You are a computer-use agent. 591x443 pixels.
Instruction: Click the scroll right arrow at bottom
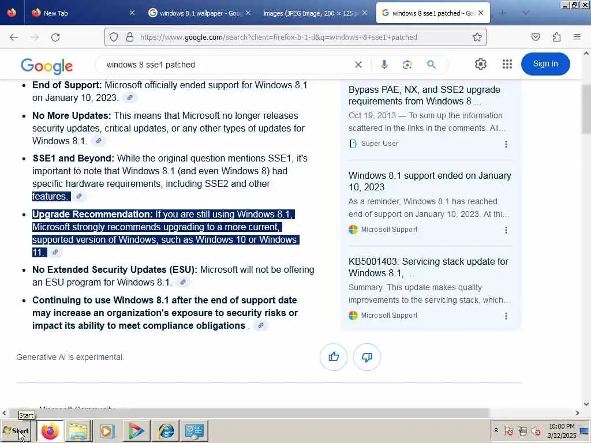point(577,413)
